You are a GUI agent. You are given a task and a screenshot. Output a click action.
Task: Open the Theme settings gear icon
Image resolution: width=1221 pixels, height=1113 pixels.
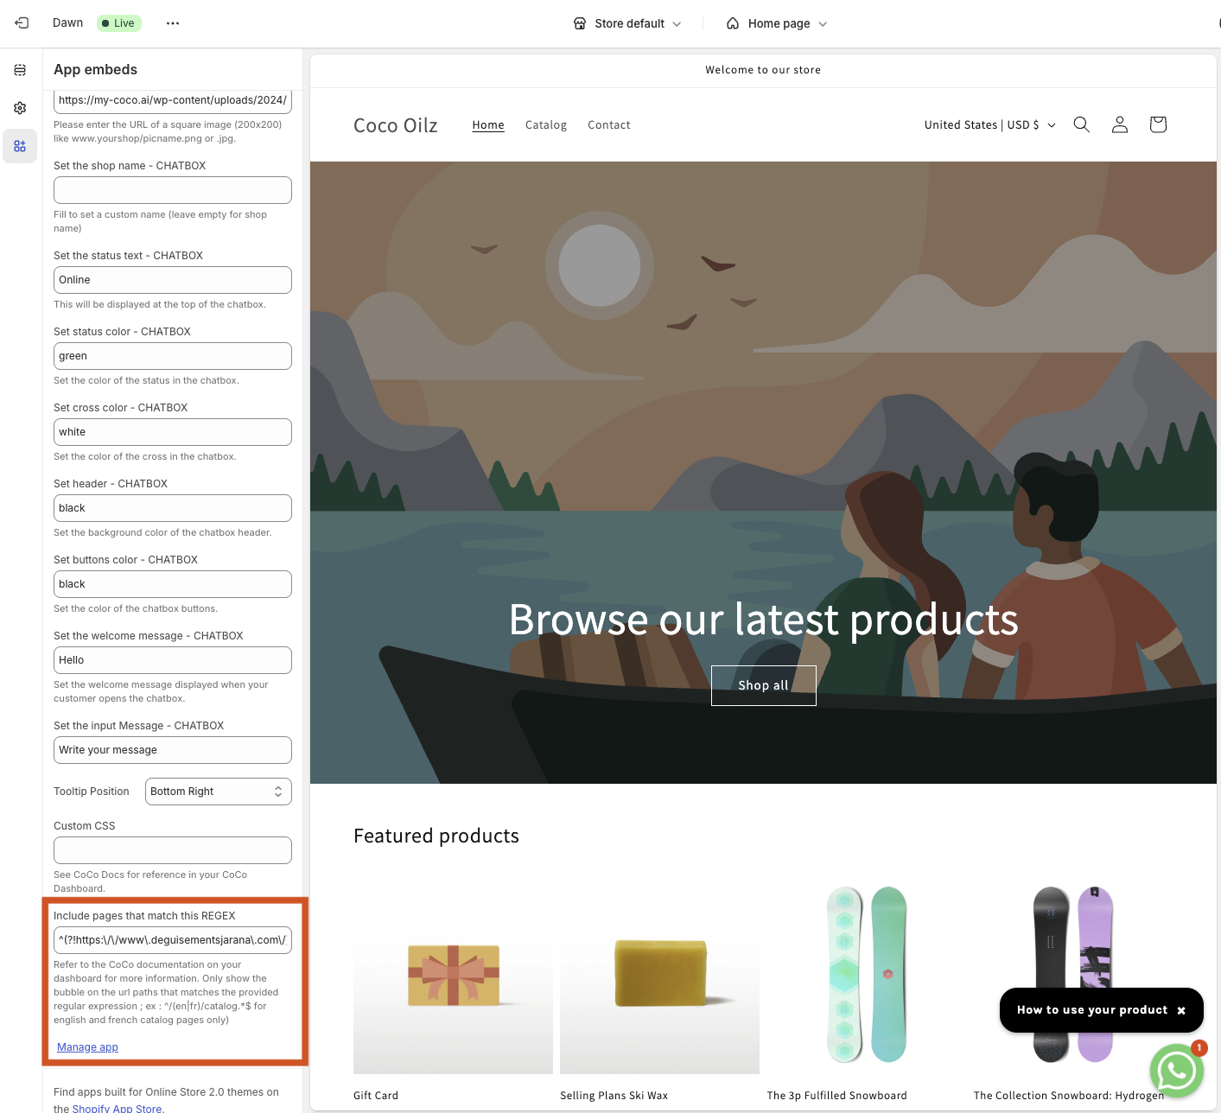[20, 108]
